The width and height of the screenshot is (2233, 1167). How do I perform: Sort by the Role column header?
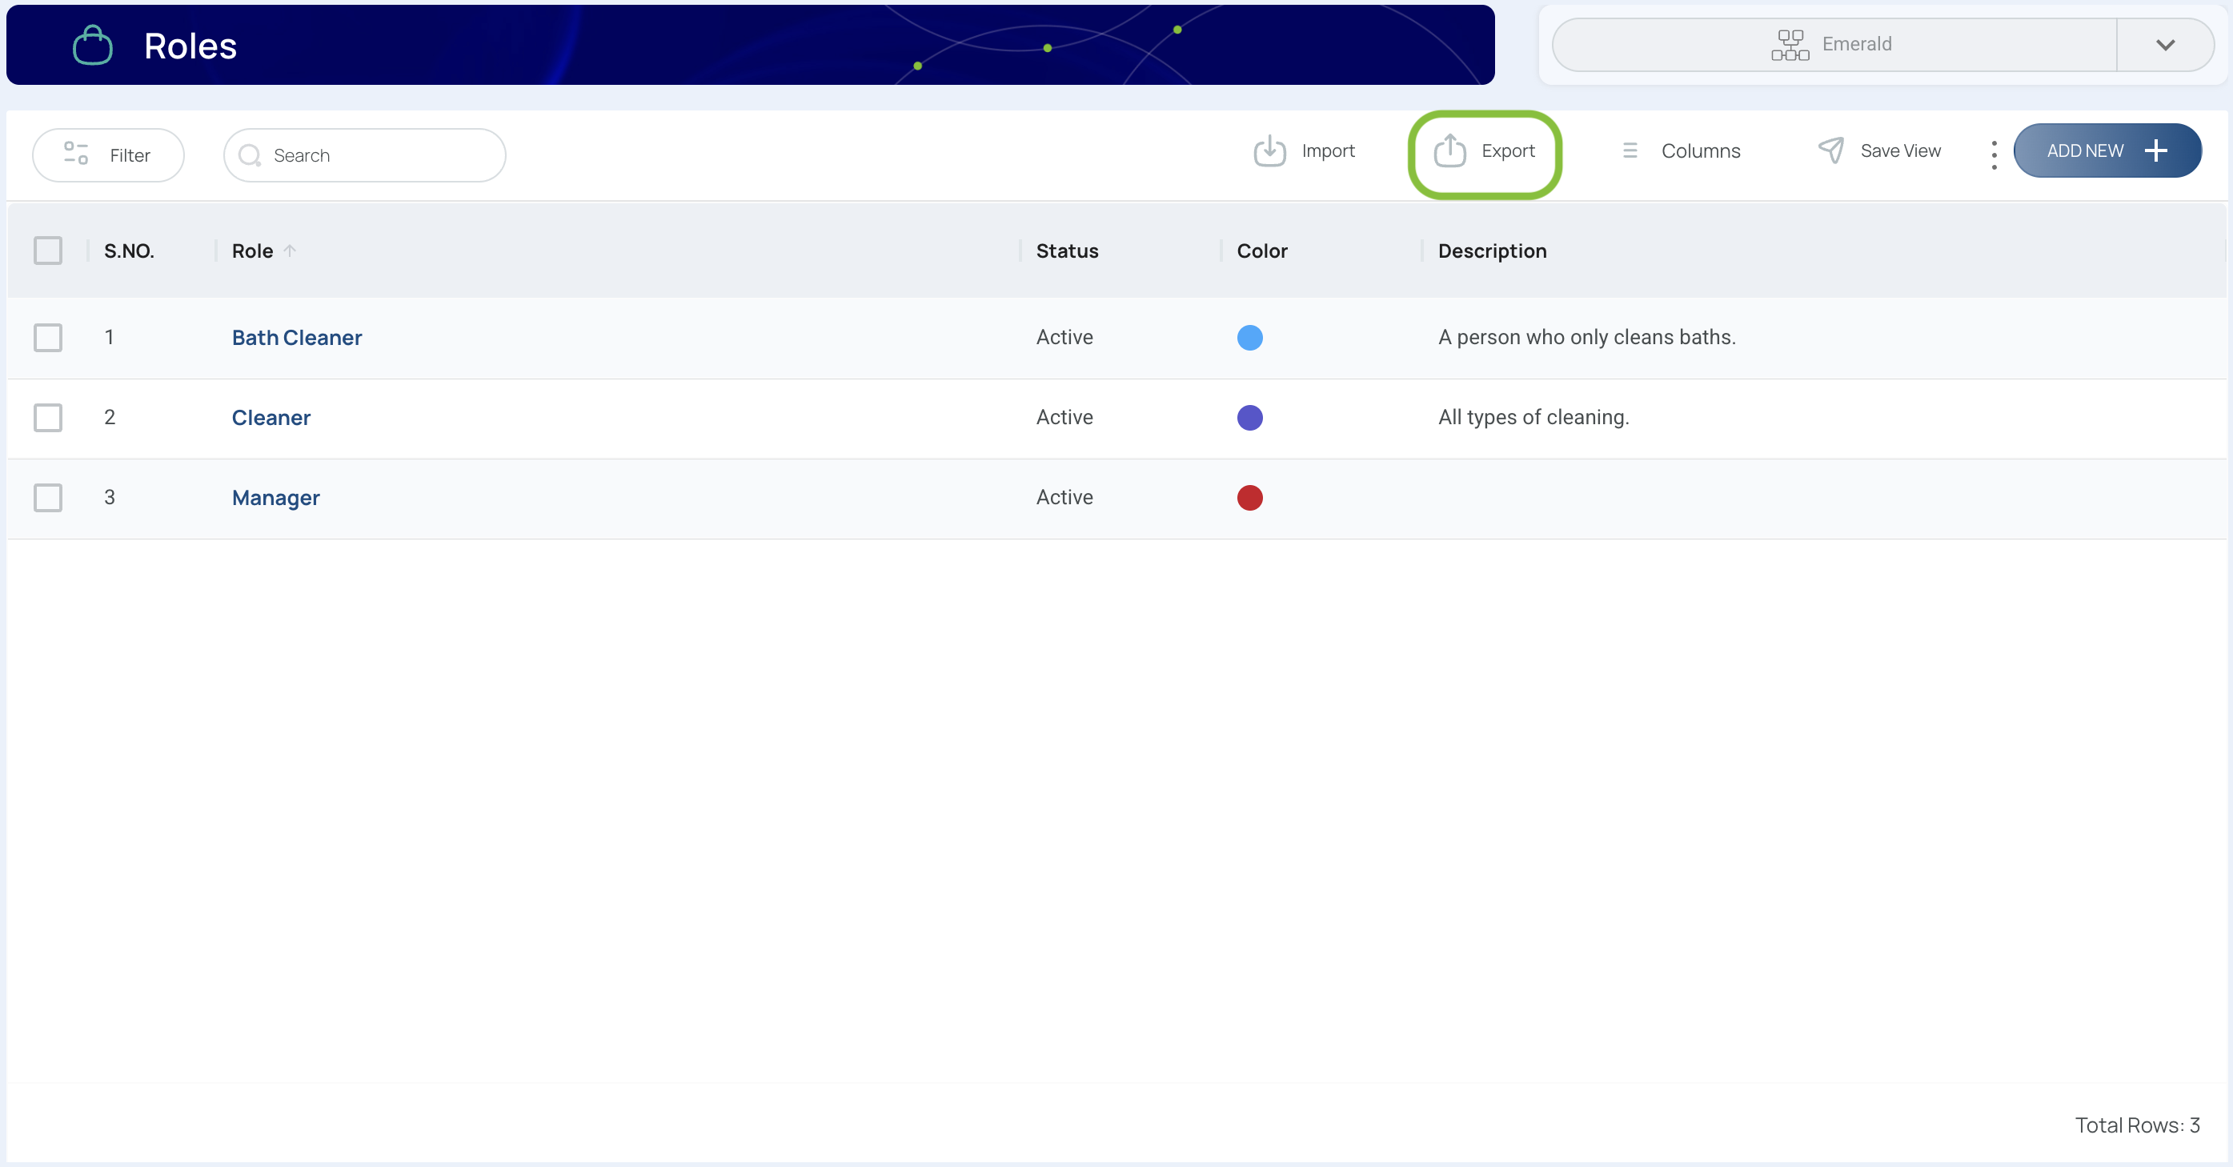pyautogui.click(x=252, y=251)
